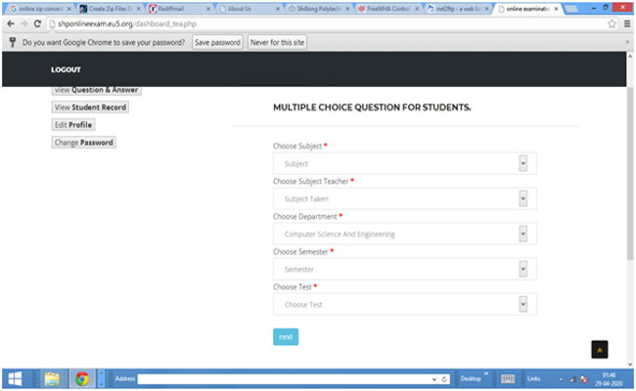
Task: Open the Subject Teacher dropdown
Action: tap(404, 198)
